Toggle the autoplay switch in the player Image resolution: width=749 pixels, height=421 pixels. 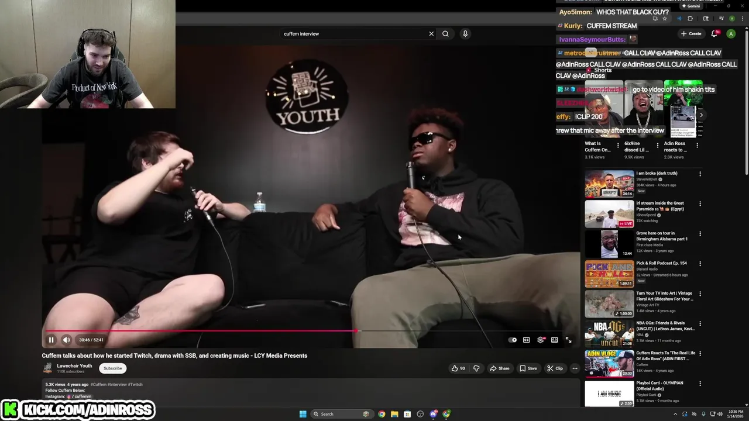[513, 340]
